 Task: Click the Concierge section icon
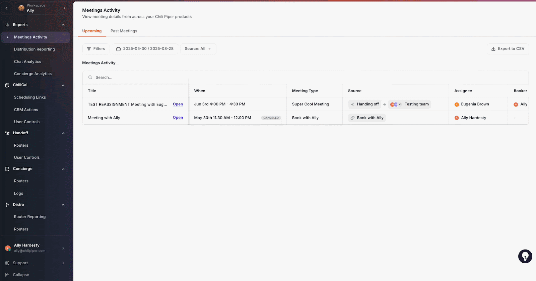point(7,169)
